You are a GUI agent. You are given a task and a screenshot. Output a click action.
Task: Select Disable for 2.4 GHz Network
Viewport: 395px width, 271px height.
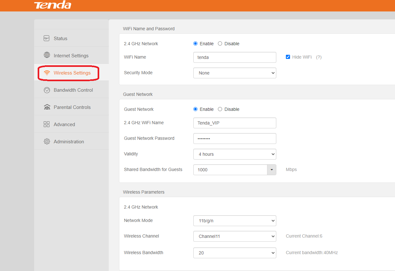coord(220,44)
